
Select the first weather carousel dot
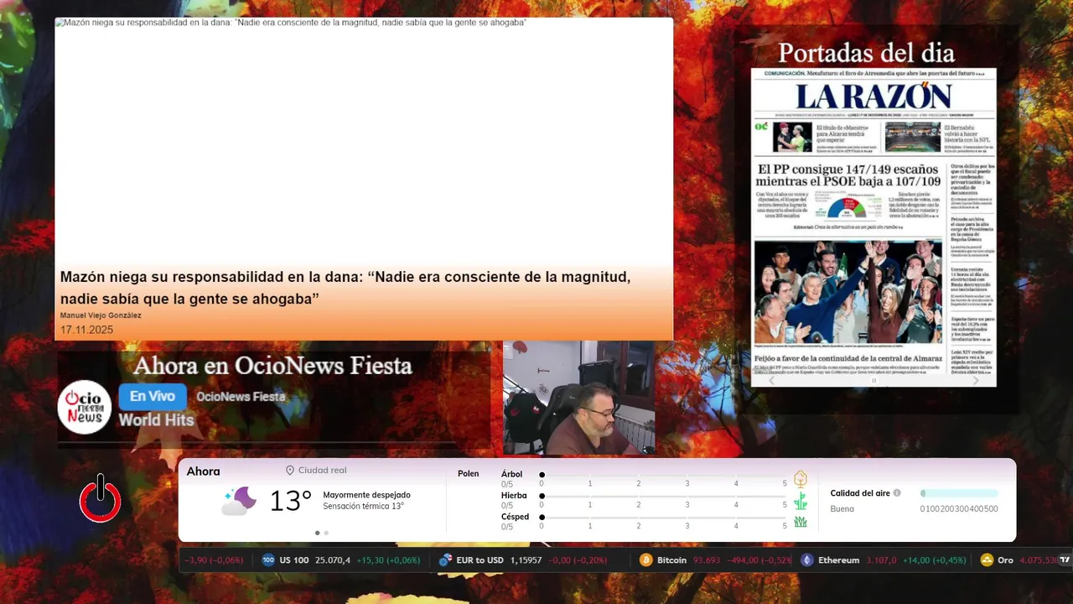317,533
